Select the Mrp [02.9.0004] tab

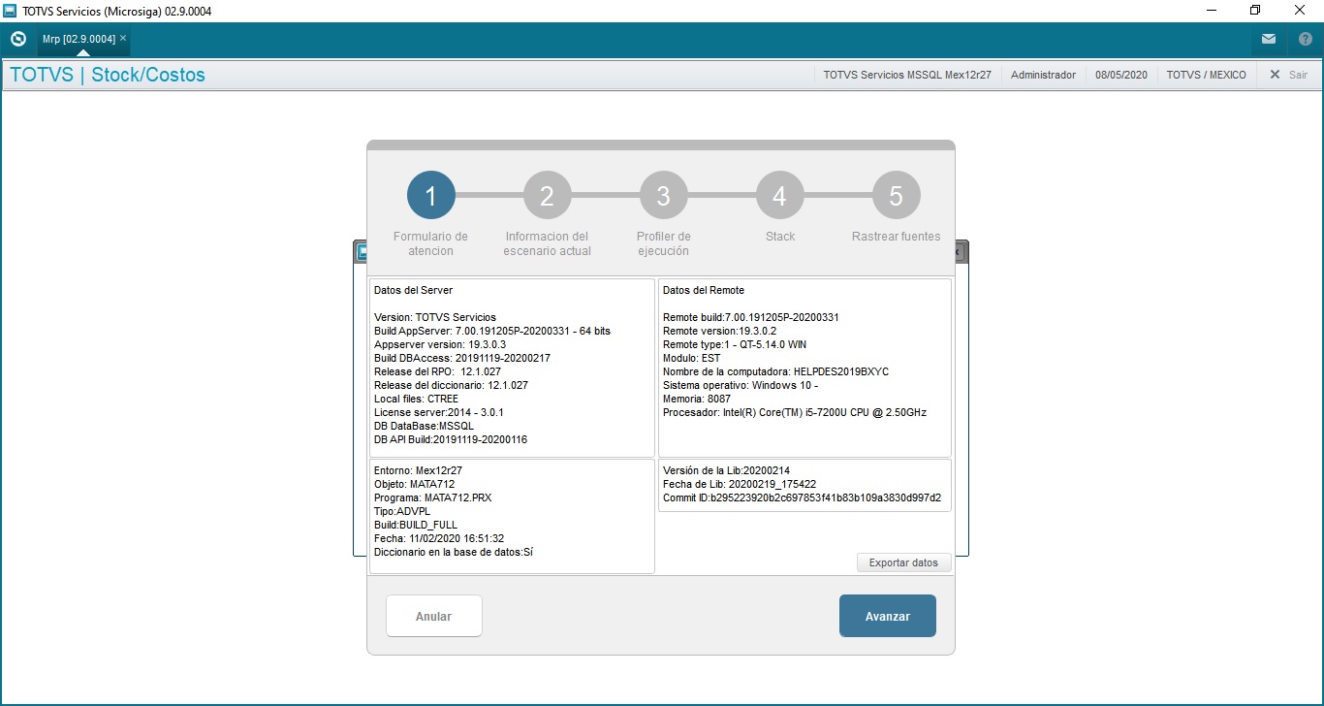tap(79, 39)
